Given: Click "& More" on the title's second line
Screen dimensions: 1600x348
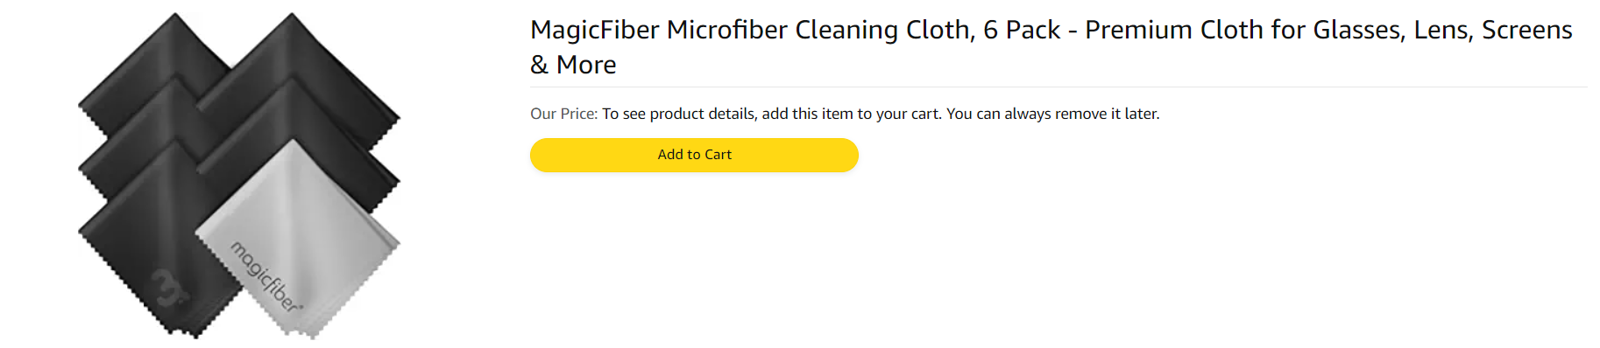Looking at the screenshot, I should [x=573, y=65].
